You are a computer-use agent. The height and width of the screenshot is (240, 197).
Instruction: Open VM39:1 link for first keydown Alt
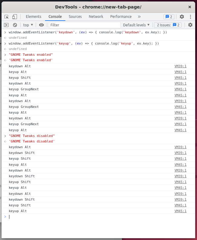point(180,66)
